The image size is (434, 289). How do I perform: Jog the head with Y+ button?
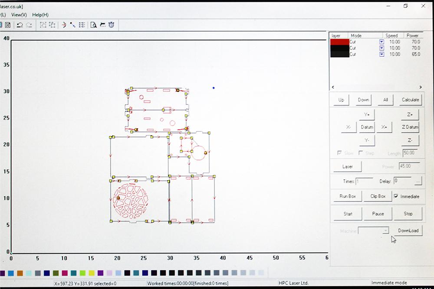(x=367, y=115)
